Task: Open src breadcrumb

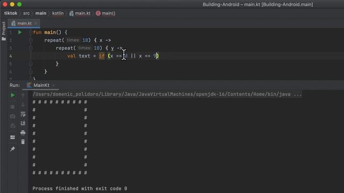Action: click(x=26, y=13)
